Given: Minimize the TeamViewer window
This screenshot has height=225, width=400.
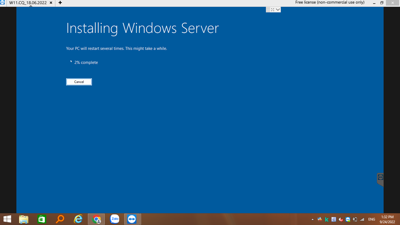Looking at the screenshot, I should click(x=374, y=3).
